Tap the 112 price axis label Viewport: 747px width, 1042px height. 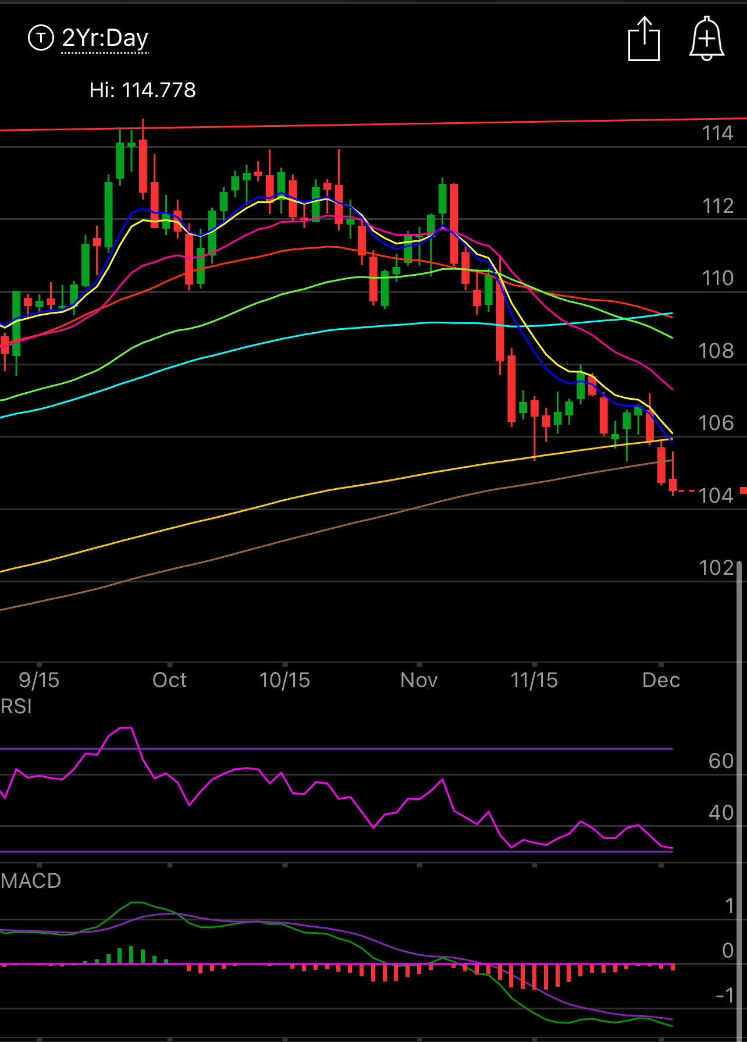(717, 206)
